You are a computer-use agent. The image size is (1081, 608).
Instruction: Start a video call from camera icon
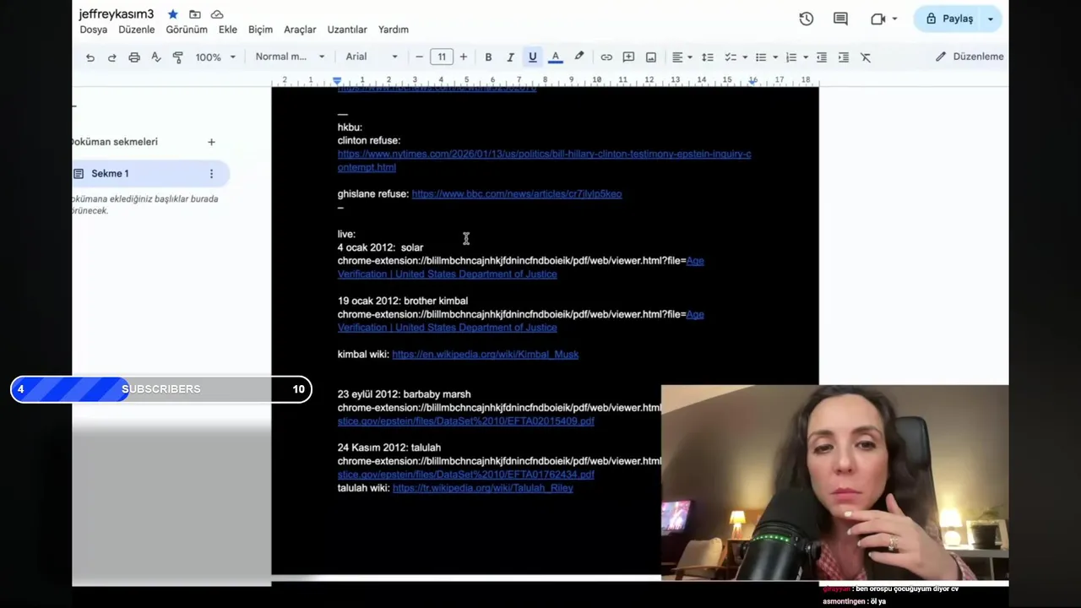(x=878, y=19)
